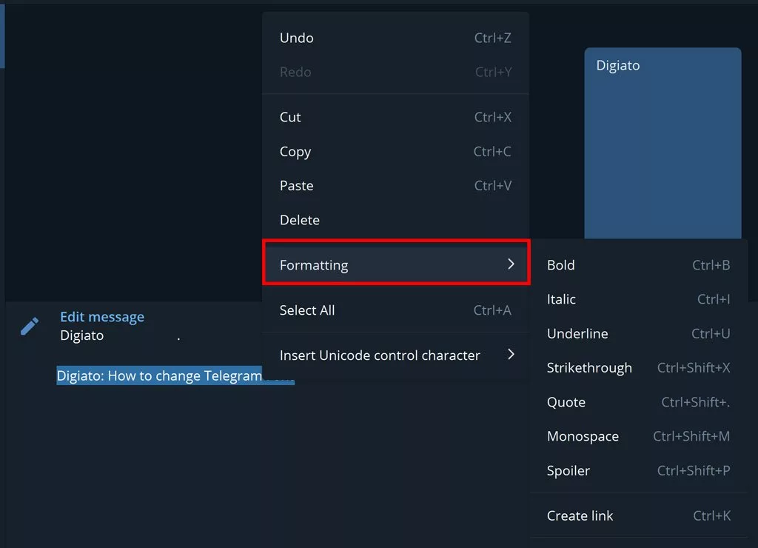Choose Paste from the context menu
This screenshot has width=758, height=548.
click(x=296, y=186)
